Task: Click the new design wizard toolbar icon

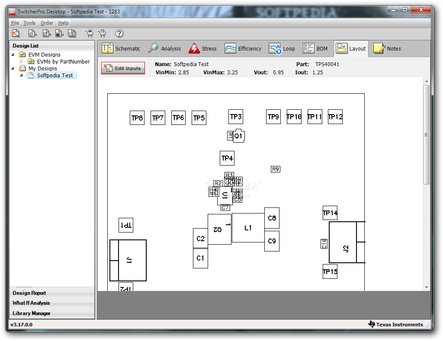Action: pos(16,33)
